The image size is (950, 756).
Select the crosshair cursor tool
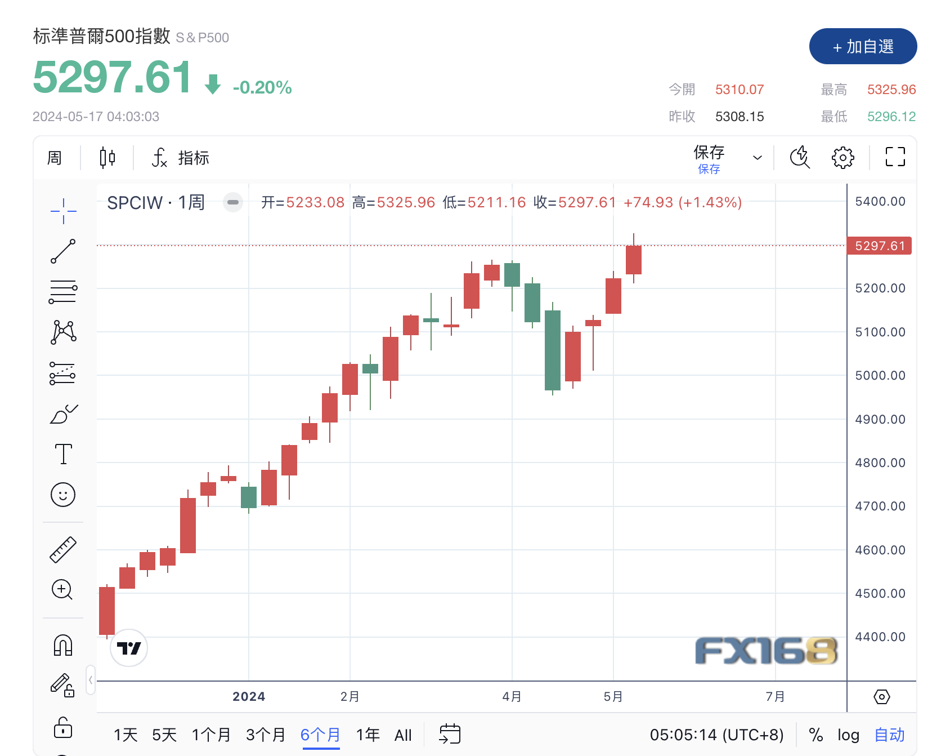point(63,211)
